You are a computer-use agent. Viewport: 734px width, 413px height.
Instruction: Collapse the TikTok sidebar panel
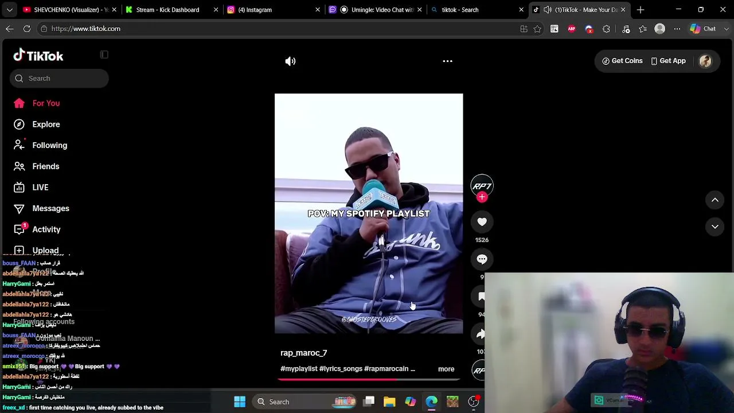click(104, 54)
